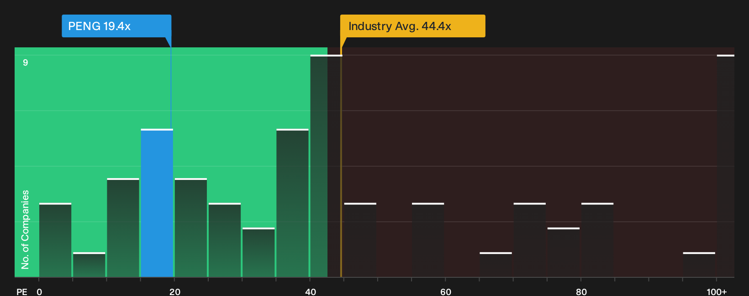
Task: Select the histogram bar for PE 0-5
Action: [55, 240]
